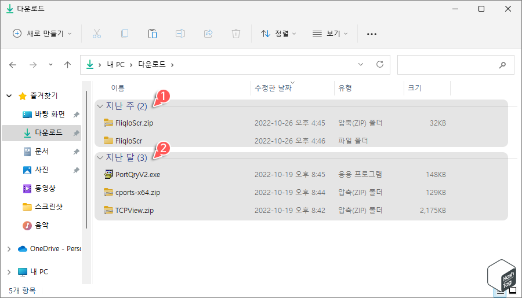Click the search magnifier icon
The image size is (522, 298).
click(x=502, y=65)
